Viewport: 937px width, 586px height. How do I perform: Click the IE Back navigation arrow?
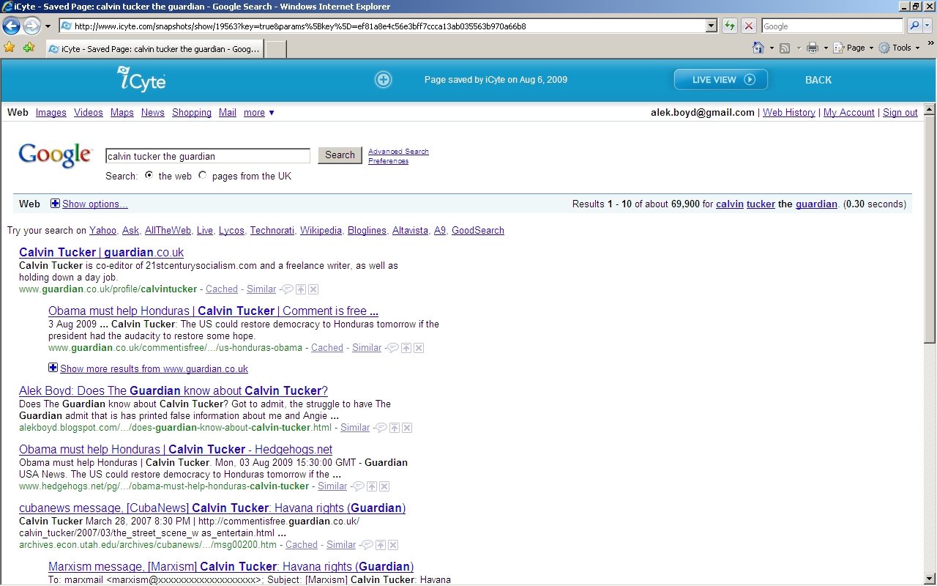point(11,26)
